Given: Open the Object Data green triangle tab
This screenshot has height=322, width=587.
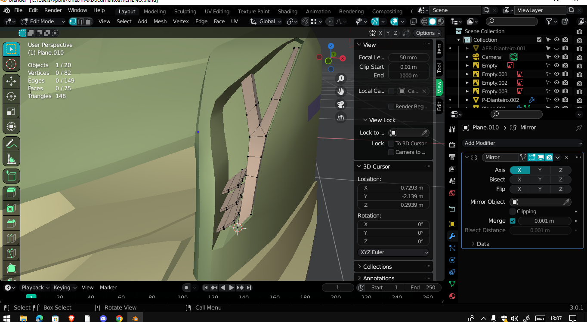Looking at the screenshot, I should (452, 284).
